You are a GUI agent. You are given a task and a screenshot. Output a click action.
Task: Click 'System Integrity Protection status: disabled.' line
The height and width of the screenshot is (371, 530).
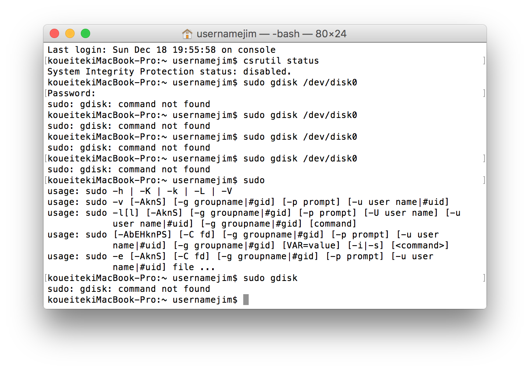[x=169, y=71]
